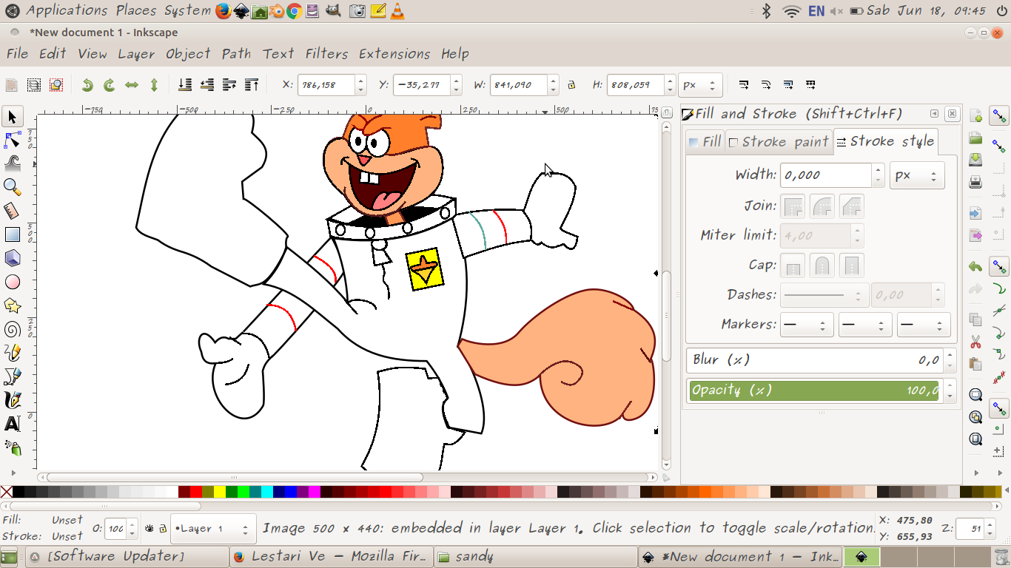The image size is (1011, 568).
Task: Increase the X coordinate spinner
Action: pyautogui.click(x=361, y=80)
